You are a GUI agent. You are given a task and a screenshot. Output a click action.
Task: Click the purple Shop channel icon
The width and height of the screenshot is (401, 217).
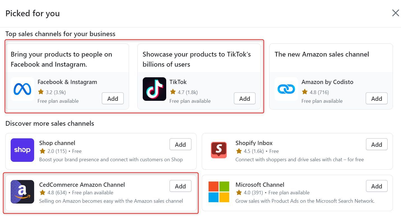[22, 150]
